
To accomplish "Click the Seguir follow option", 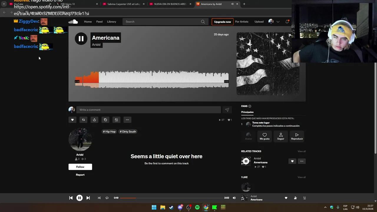I will point(281,136).
